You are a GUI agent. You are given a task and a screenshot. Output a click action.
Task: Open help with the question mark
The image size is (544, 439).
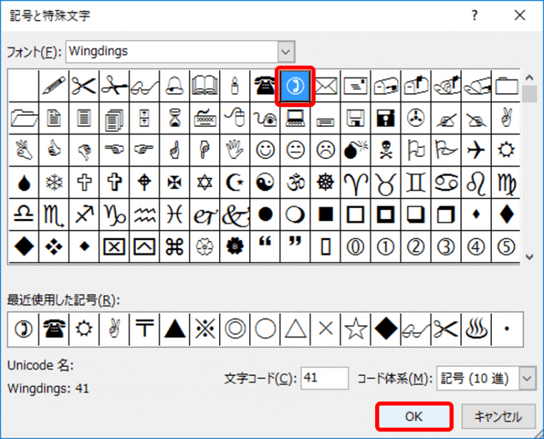[x=475, y=15]
